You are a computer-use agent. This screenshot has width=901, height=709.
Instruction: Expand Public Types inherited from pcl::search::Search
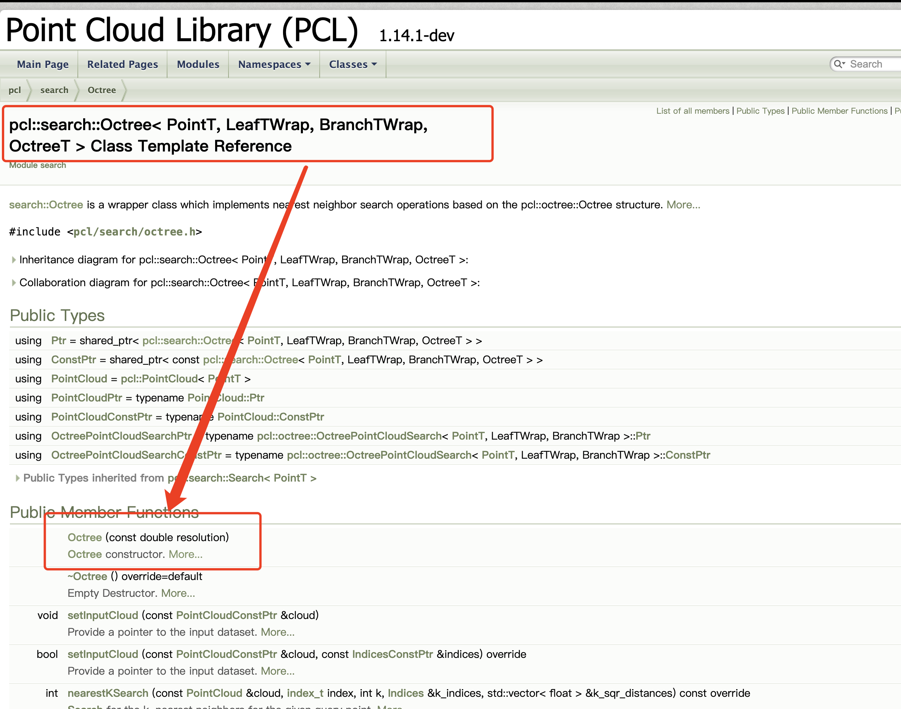pyautogui.click(x=18, y=478)
